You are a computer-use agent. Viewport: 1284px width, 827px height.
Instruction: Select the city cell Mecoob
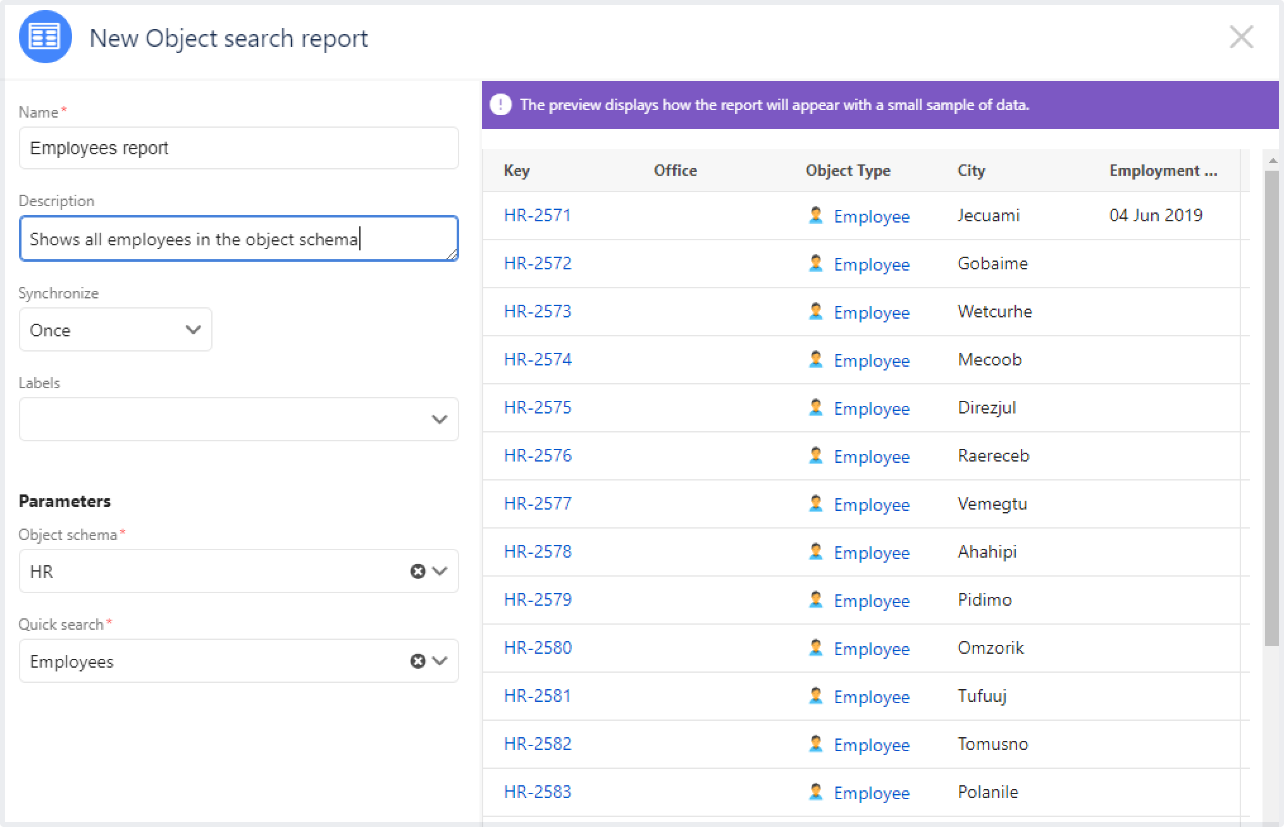pyautogui.click(x=990, y=360)
